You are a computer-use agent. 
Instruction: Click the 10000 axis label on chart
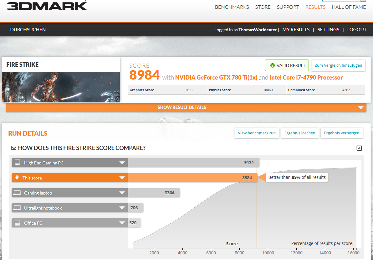click(268, 253)
